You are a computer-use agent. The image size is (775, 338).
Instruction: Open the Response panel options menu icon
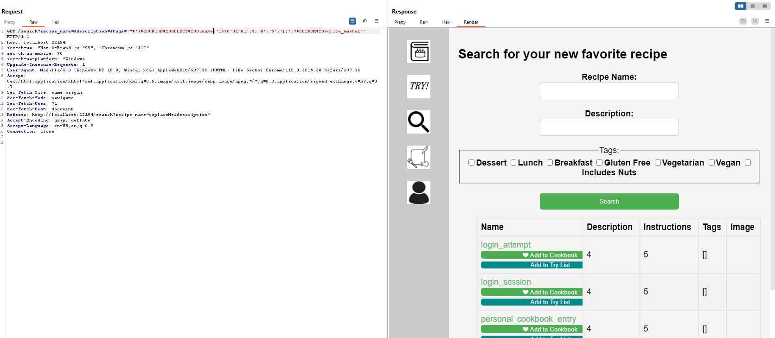[767, 21]
